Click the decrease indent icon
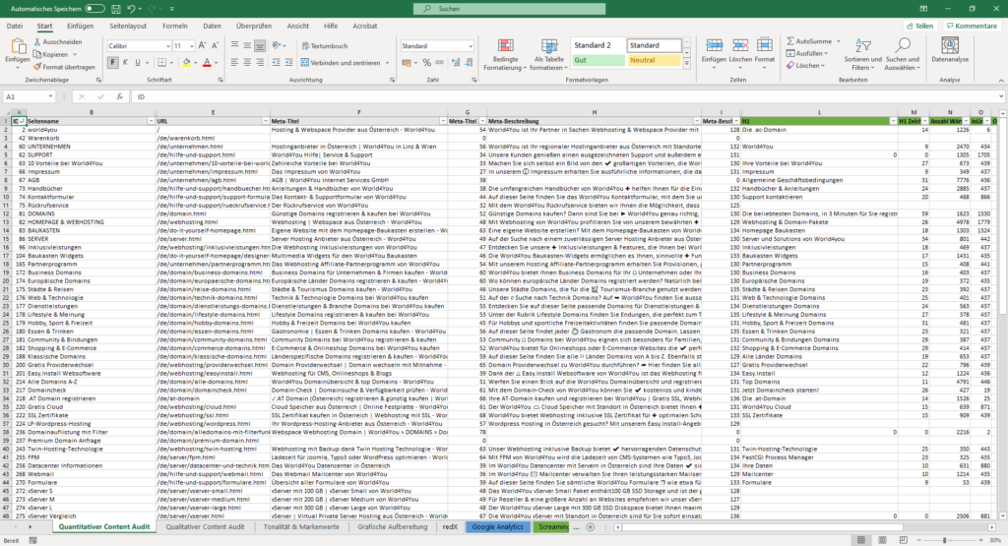The height and width of the screenshot is (546, 1008). click(x=276, y=63)
